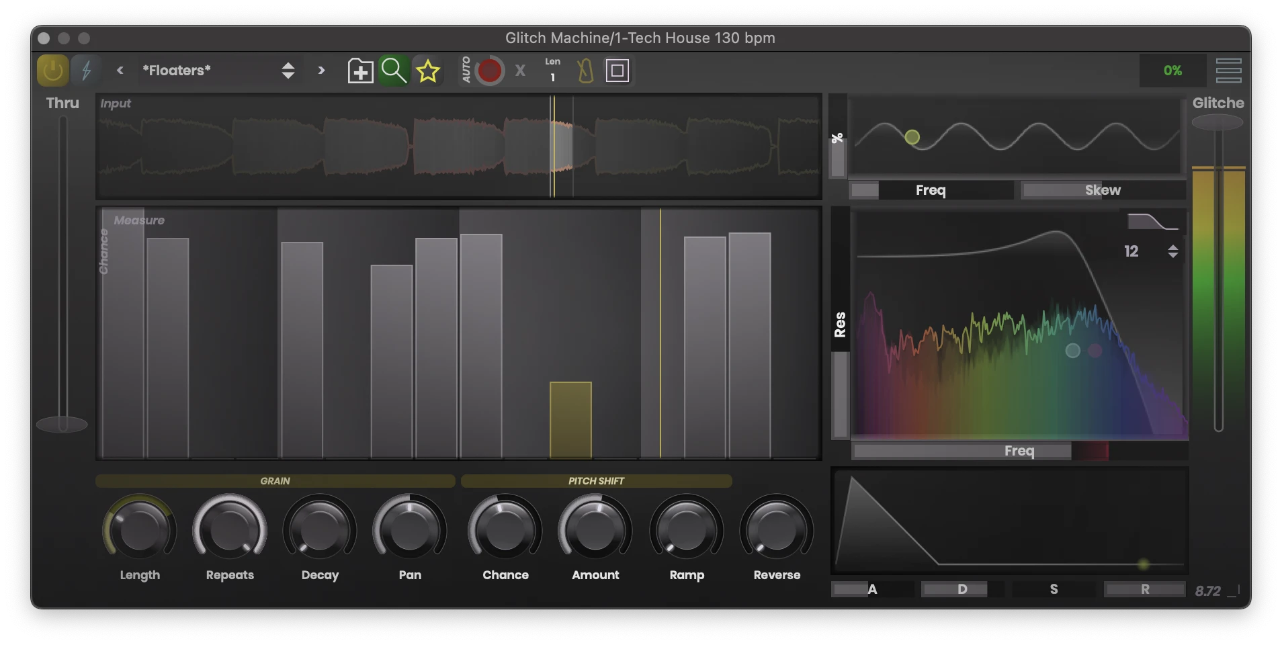This screenshot has height=645, width=1282.
Task: Click the X clear button
Action: pos(520,71)
